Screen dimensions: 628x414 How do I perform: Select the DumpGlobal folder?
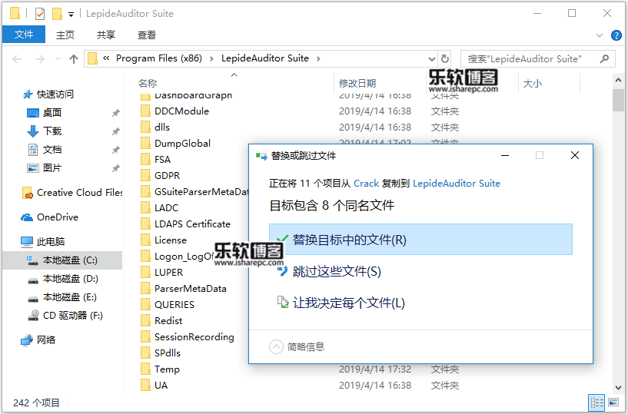tap(175, 144)
